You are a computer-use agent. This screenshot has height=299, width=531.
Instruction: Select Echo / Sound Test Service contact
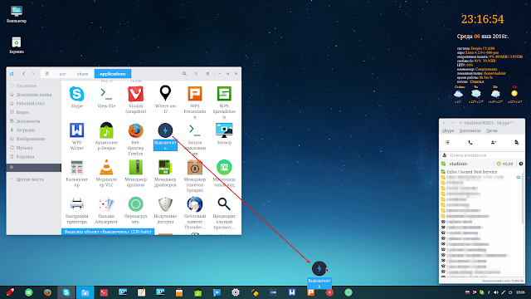click(472, 172)
